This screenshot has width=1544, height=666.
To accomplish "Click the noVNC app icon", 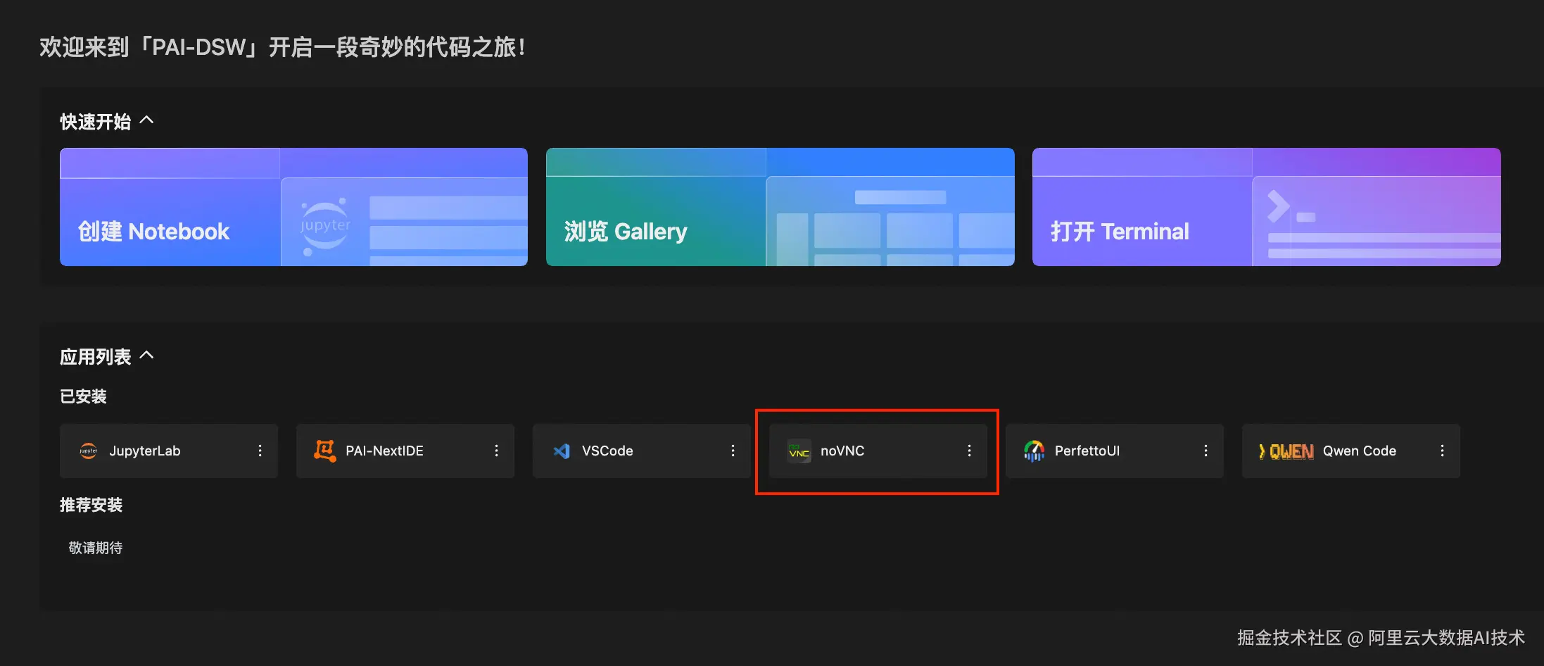I will click(x=799, y=451).
